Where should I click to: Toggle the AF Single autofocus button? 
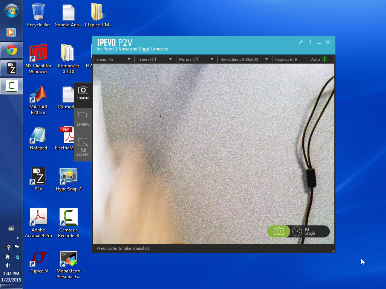point(310,231)
